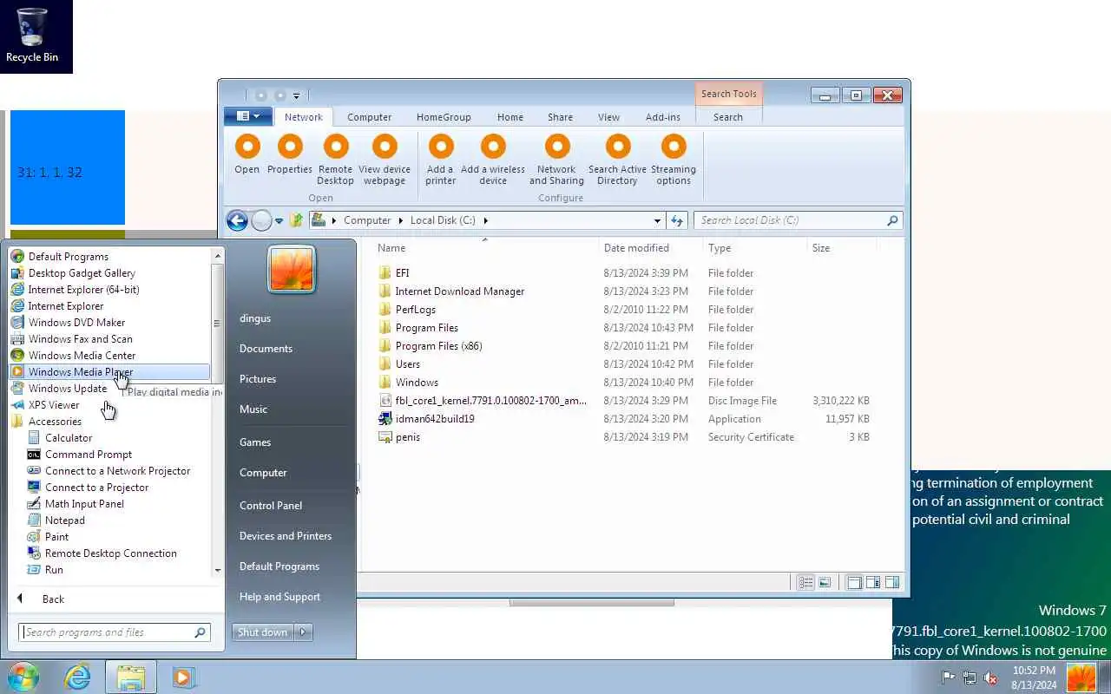This screenshot has width=1111, height=694.
Task: Open the Search tab under Search Tools
Action: [x=728, y=117]
